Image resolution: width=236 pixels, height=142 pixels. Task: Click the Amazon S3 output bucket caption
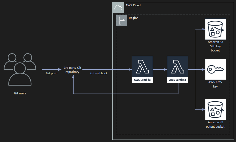215,124
